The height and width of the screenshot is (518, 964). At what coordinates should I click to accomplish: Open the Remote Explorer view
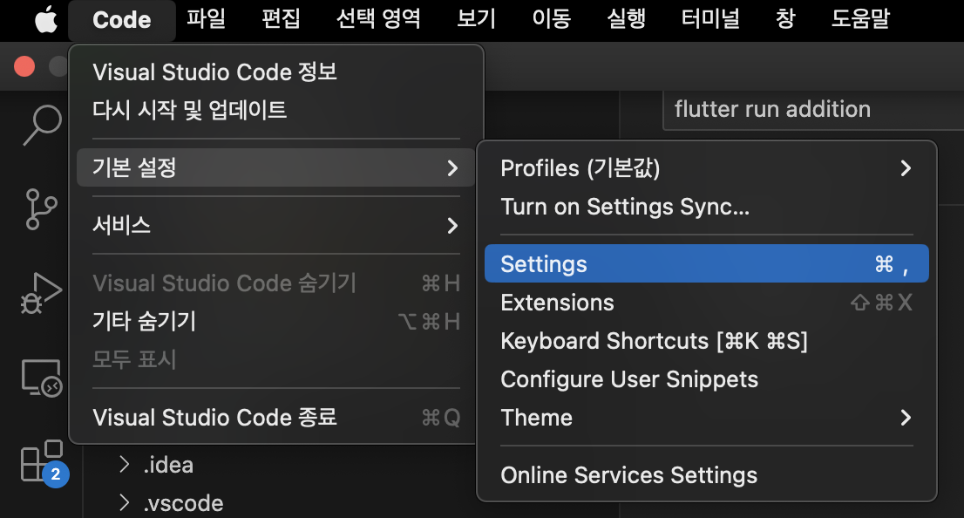pyautogui.click(x=41, y=378)
